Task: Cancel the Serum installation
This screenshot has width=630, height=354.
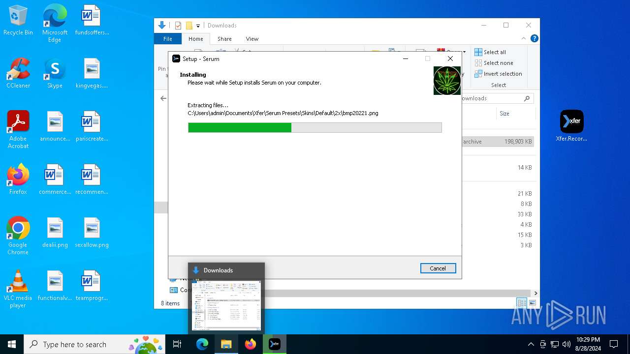Action: coord(438,268)
